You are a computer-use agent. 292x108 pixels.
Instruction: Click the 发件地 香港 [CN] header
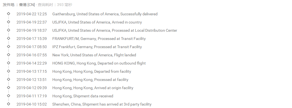[x=19, y=5]
